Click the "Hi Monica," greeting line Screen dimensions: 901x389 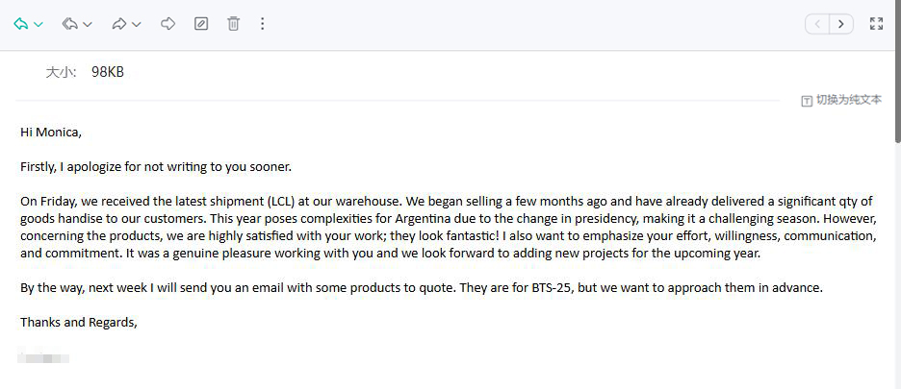pyautogui.click(x=51, y=132)
